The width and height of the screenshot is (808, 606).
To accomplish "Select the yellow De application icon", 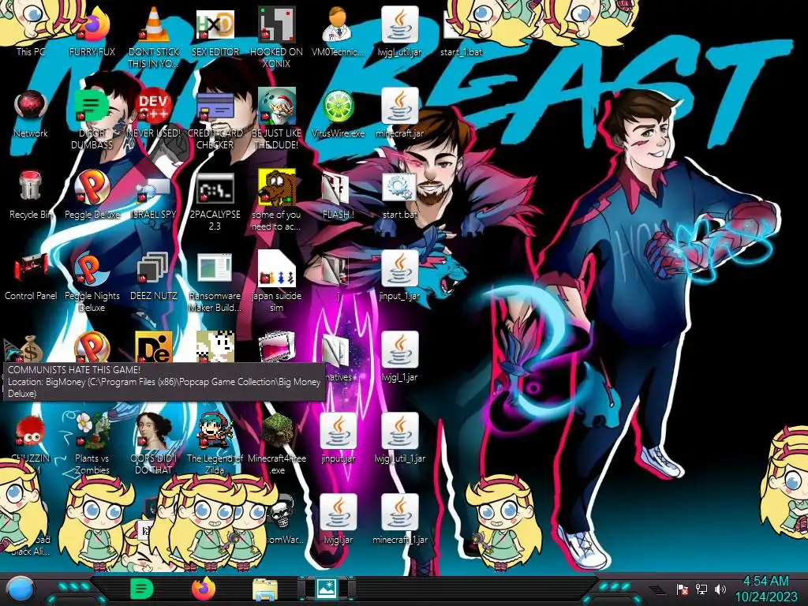I will (154, 347).
